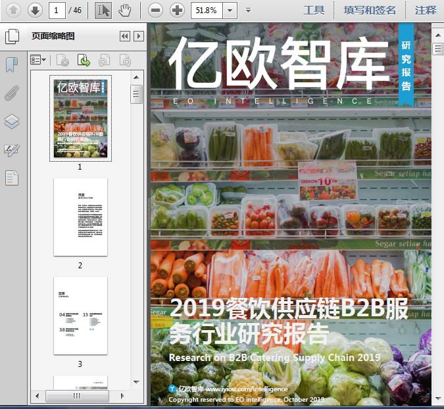Image resolution: width=444 pixels, height=409 pixels.
Task: Open the 工具 (Tools) pane
Action: pos(314,11)
